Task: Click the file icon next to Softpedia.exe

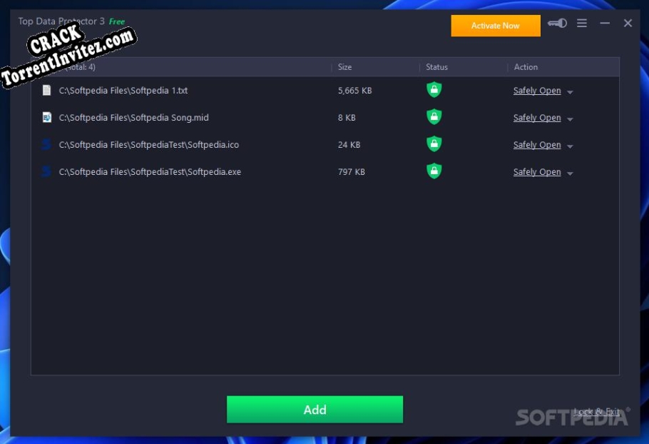Action: pos(47,171)
